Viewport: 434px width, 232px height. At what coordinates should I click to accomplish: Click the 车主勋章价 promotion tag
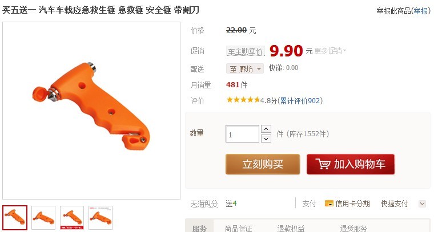pyautogui.click(x=246, y=51)
